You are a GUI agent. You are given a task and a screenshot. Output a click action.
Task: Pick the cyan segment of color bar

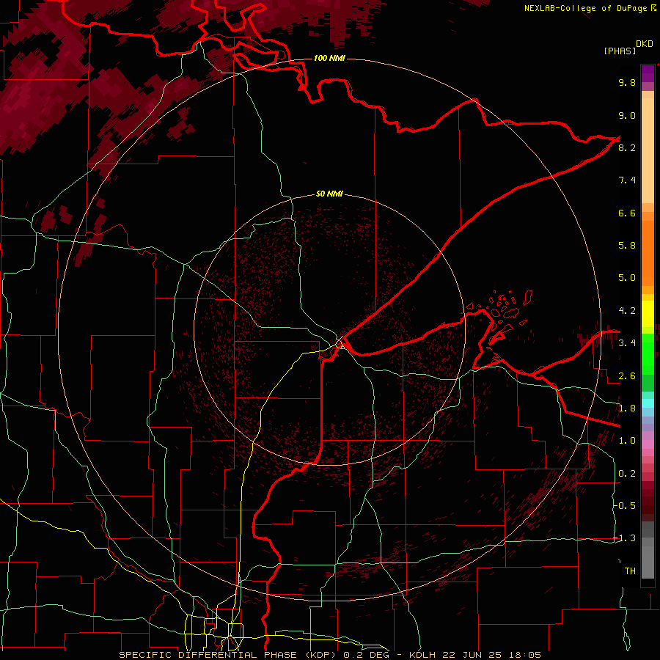648,403
